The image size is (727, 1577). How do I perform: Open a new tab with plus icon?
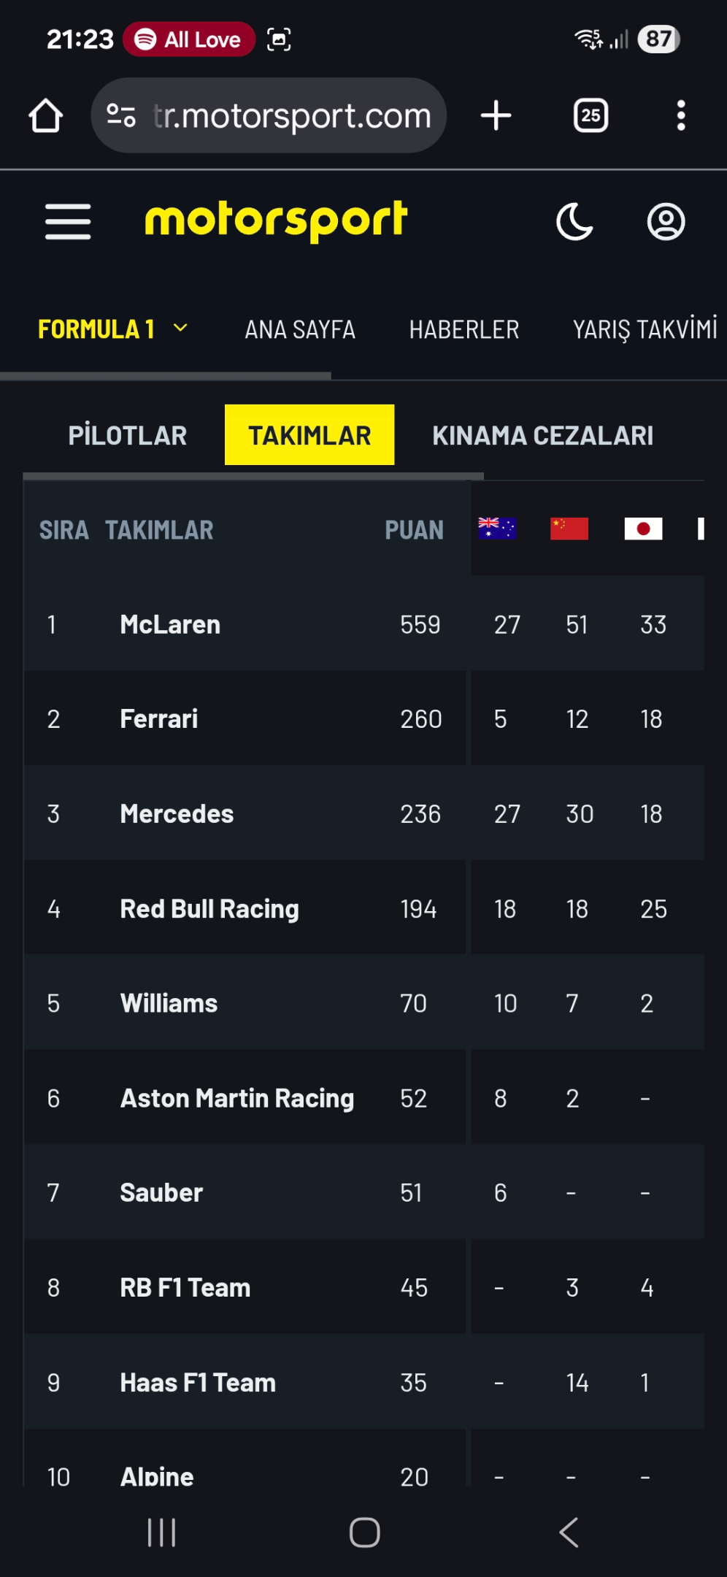pos(496,115)
